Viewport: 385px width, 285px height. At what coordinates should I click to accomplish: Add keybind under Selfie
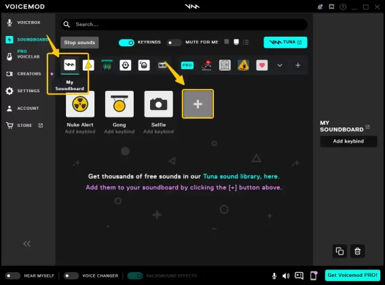click(x=159, y=132)
